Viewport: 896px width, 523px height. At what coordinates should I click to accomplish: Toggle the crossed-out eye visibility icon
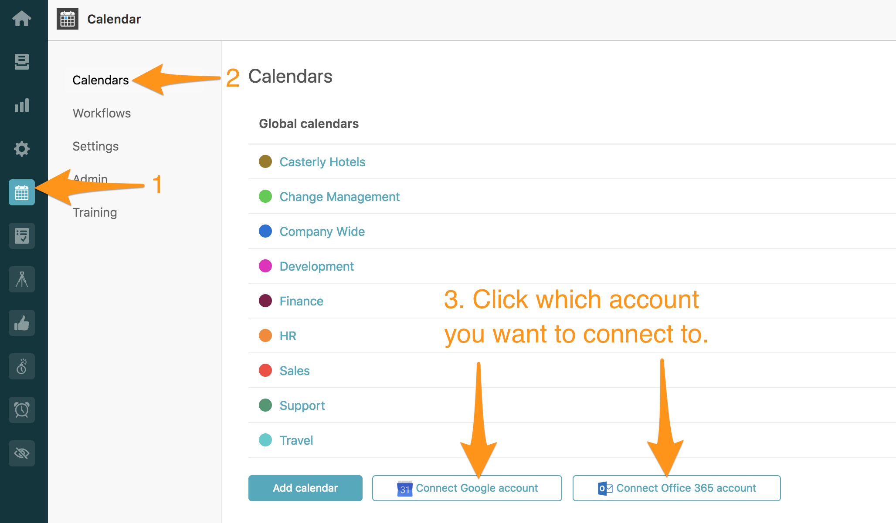(21, 453)
